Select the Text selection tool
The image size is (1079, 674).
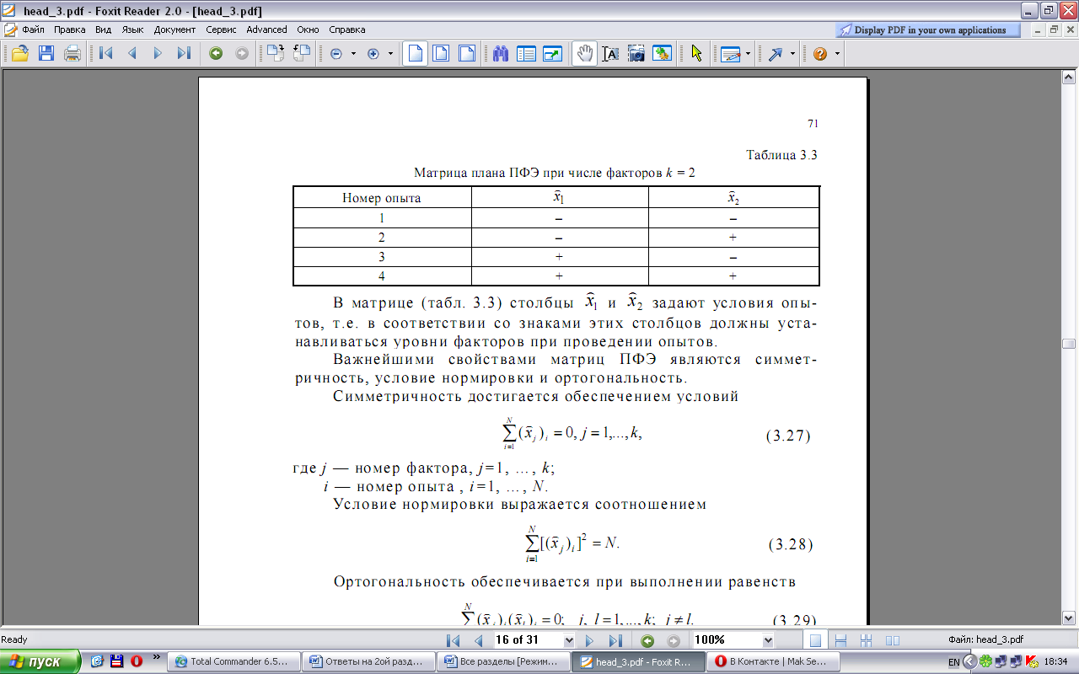click(x=610, y=54)
